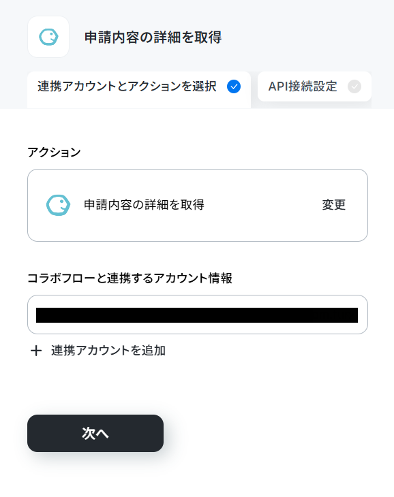Viewport: 394px width, 497px height.
Task: Click the gray checkmark beside API接続設定
Action: pyautogui.click(x=354, y=86)
